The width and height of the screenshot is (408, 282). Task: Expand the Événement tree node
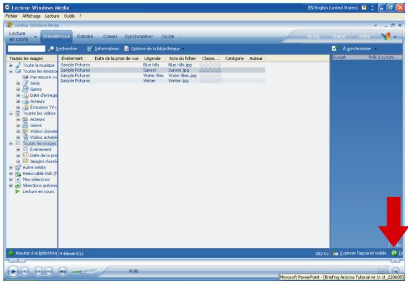(x=18, y=149)
